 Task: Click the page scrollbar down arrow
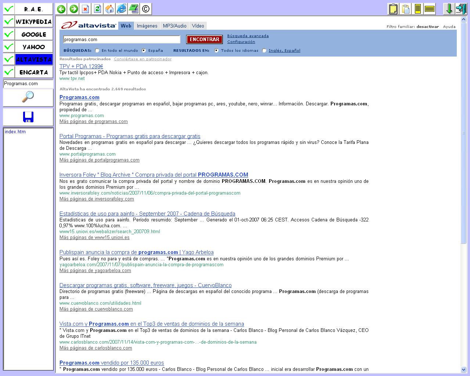(463, 369)
